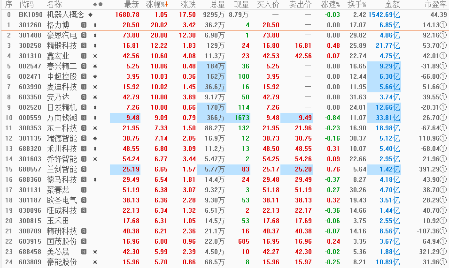
Task: Click the circled 1 icon after 391.29
Action: [x=443, y=170]
